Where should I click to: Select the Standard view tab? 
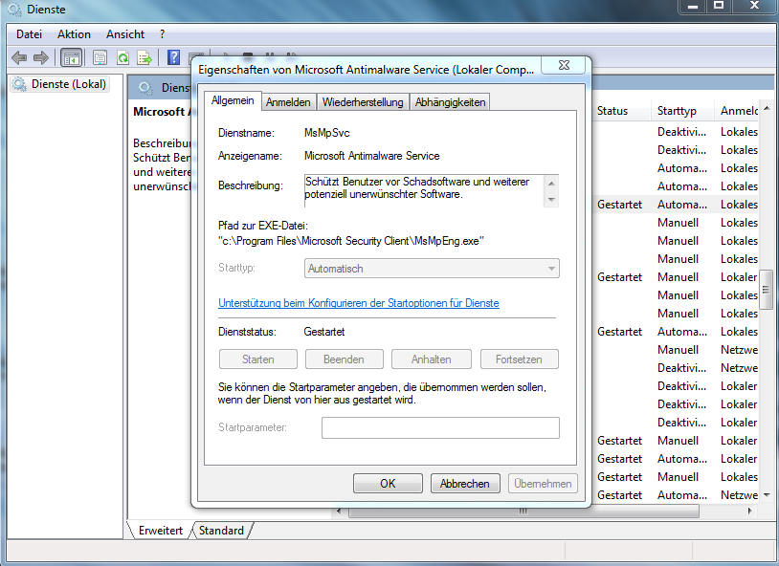point(222,531)
